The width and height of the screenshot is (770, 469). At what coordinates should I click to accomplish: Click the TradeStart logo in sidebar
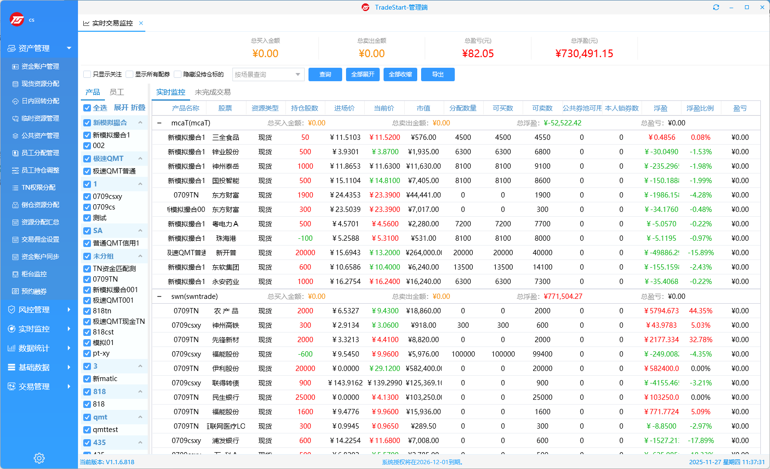(17, 19)
